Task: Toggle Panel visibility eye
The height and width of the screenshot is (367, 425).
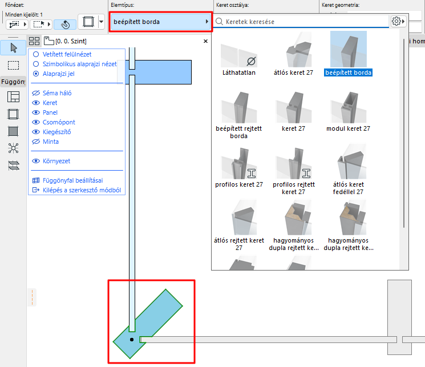Action: point(36,112)
